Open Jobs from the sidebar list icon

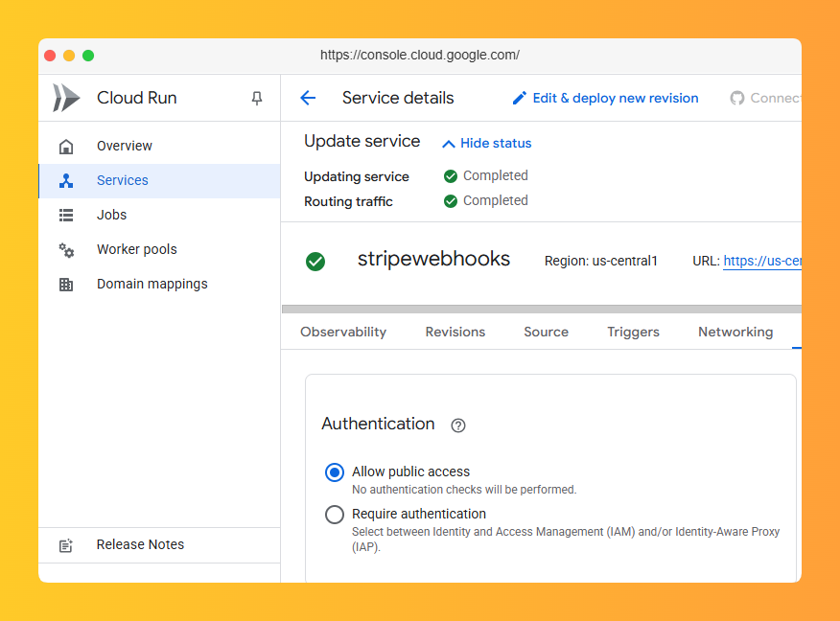tap(65, 215)
